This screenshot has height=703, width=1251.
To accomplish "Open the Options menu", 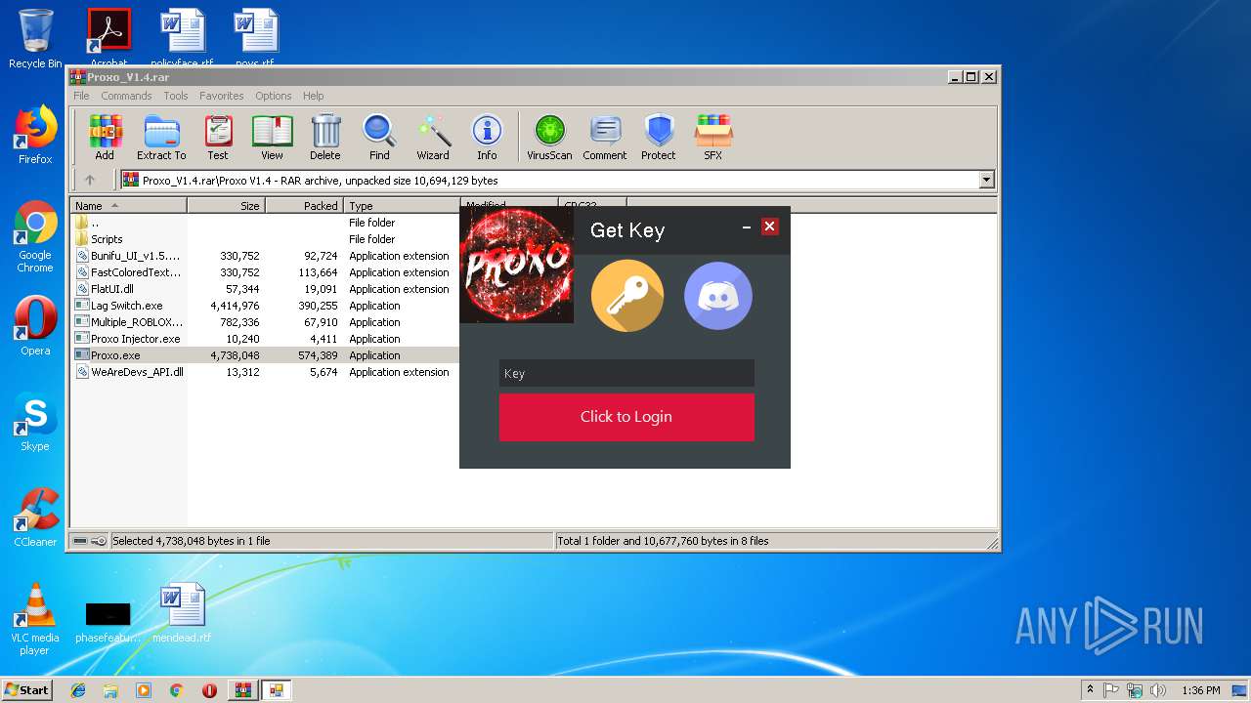I will [274, 96].
